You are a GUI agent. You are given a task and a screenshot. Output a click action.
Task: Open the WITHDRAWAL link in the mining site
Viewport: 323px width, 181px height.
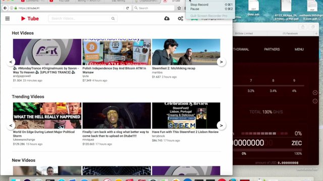point(241,49)
